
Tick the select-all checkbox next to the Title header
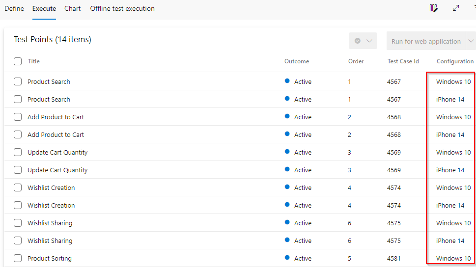coord(18,61)
